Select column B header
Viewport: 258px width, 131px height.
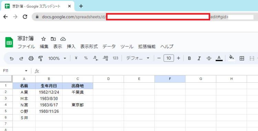pyautogui.click(x=49, y=79)
